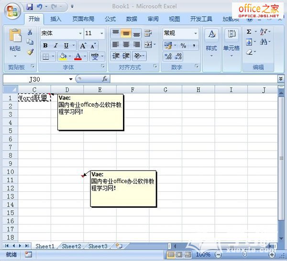The width and height of the screenshot is (287, 261).
Task: Switch to Page Layout view in status bar
Action: click(179, 254)
